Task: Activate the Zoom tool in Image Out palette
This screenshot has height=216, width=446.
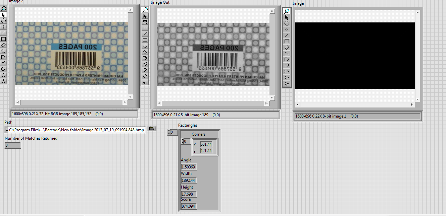Action: 145,10
